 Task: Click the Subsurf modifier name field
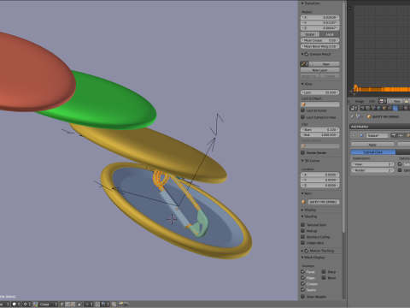[377, 135]
